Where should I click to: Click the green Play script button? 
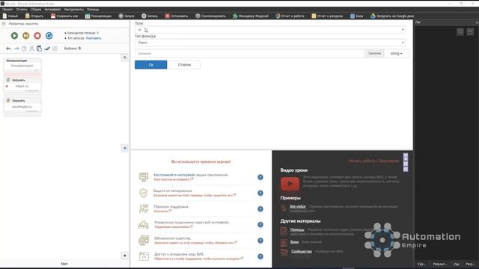[x=14, y=36]
